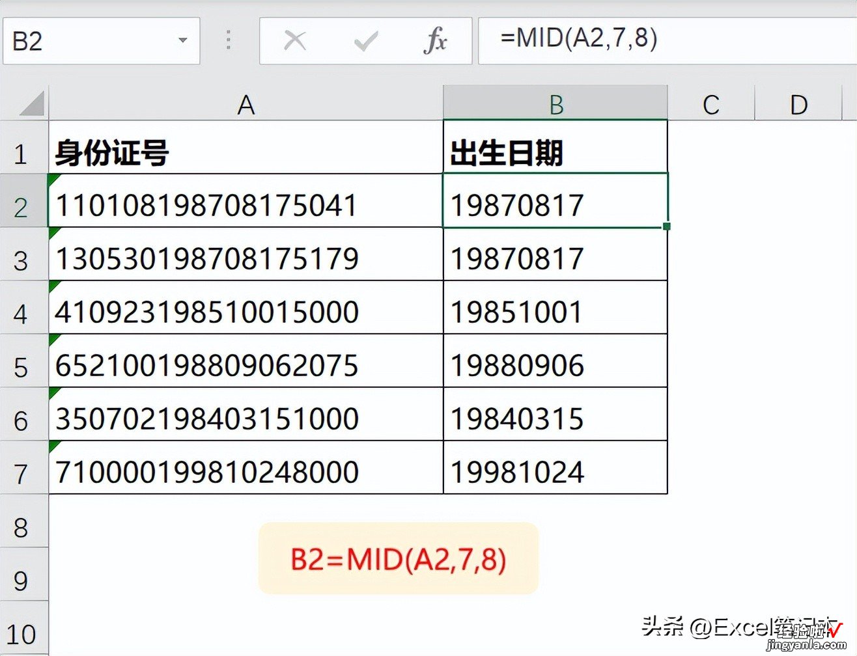Click the fill handle of cell B2

click(667, 226)
